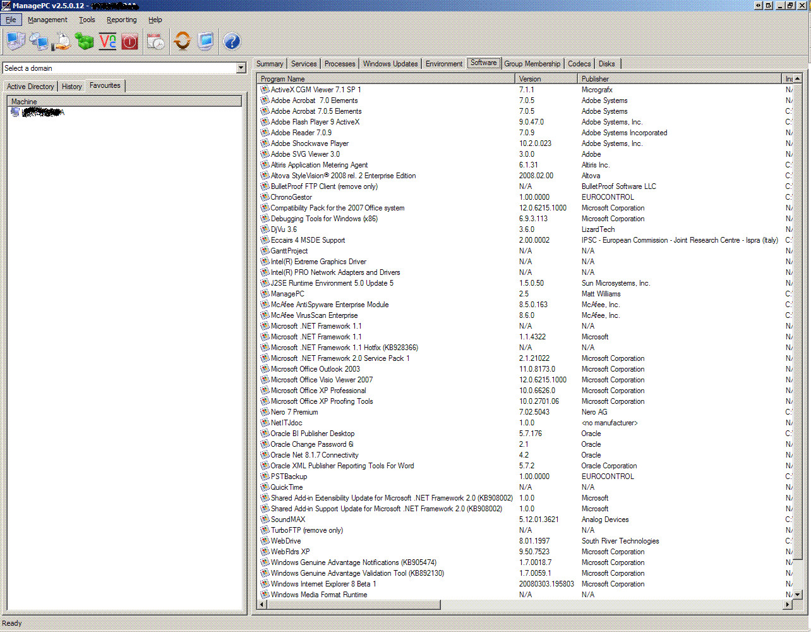Click the calendar and clock toolbar icon
Image resolution: width=811 pixels, height=632 pixels.
(x=155, y=42)
